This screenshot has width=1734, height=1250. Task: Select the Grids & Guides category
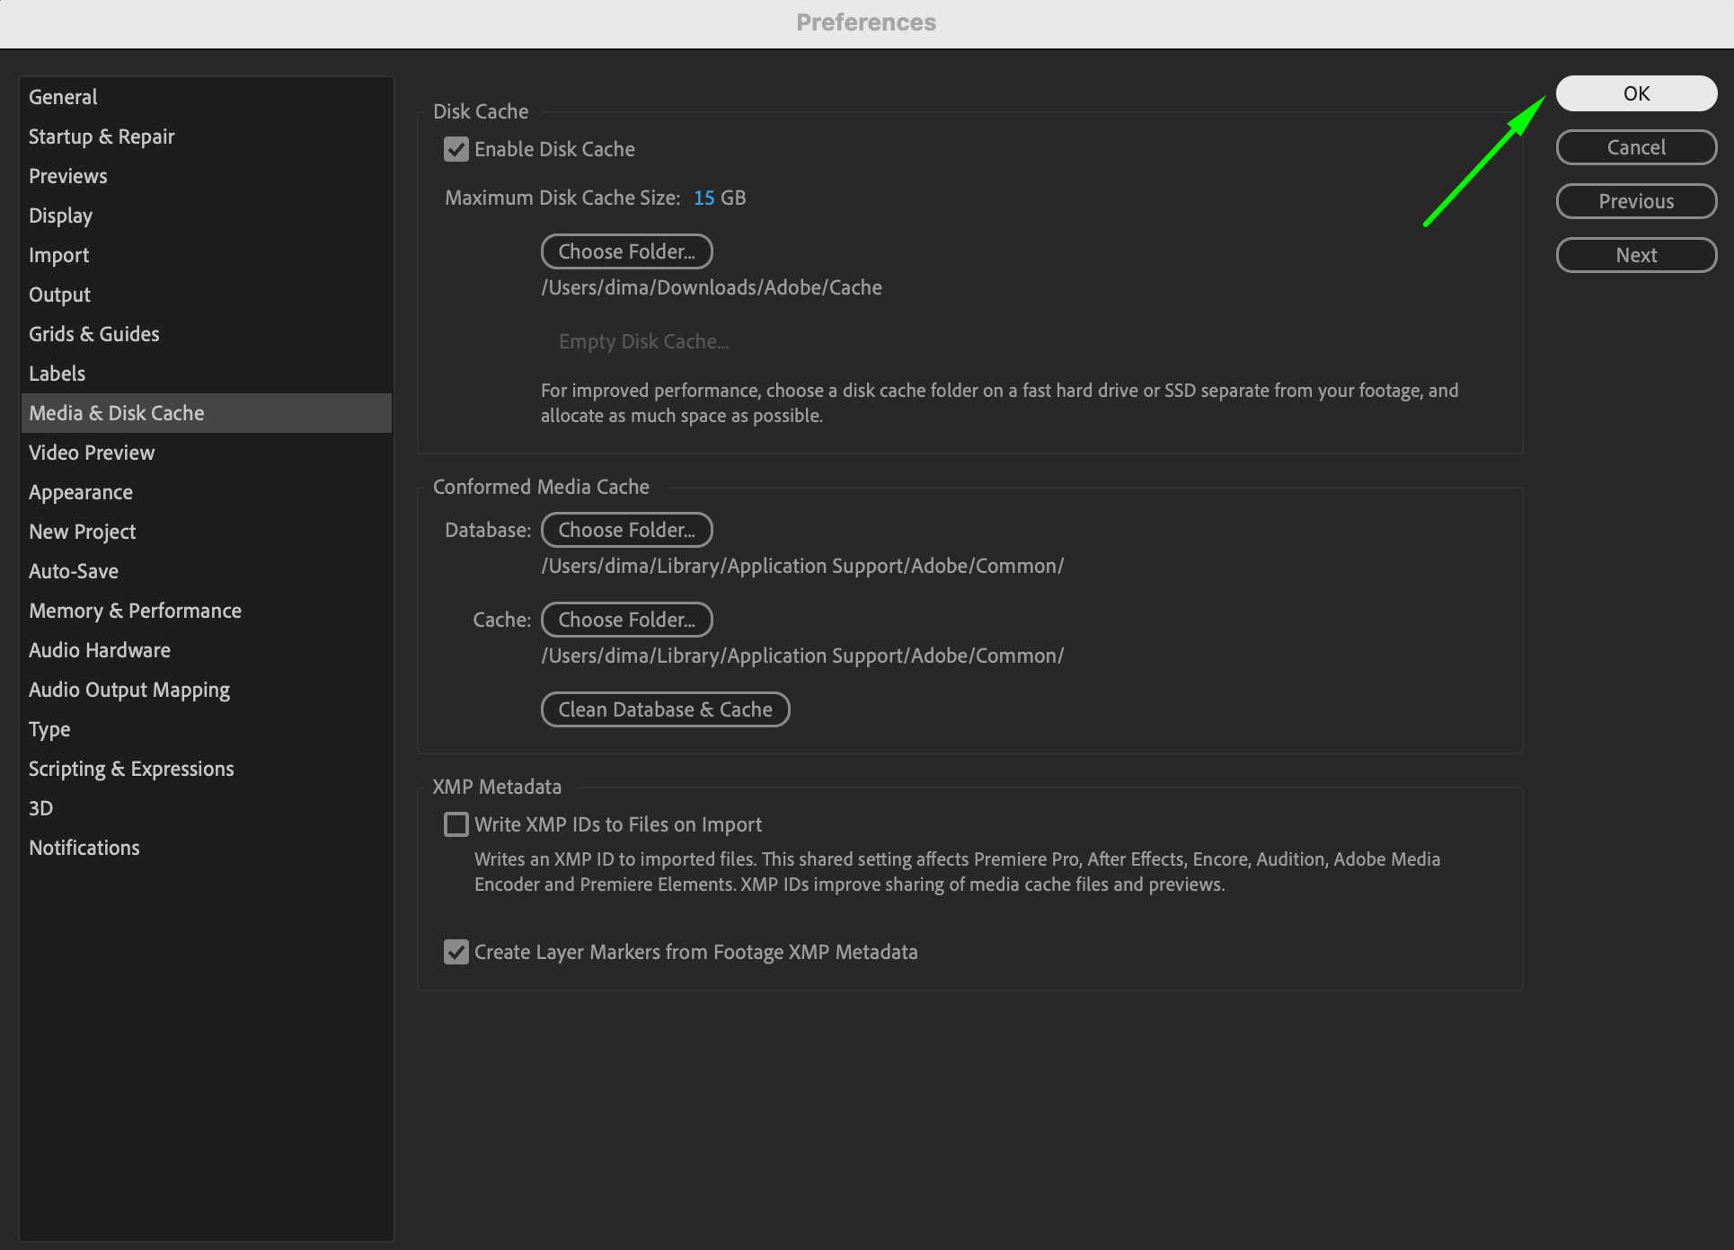[x=94, y=334]
